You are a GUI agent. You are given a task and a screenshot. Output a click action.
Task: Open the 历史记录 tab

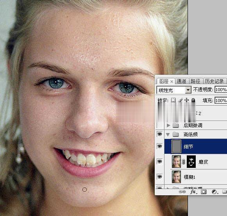214,81
